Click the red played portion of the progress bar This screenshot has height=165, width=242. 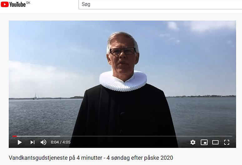(14, 136)
